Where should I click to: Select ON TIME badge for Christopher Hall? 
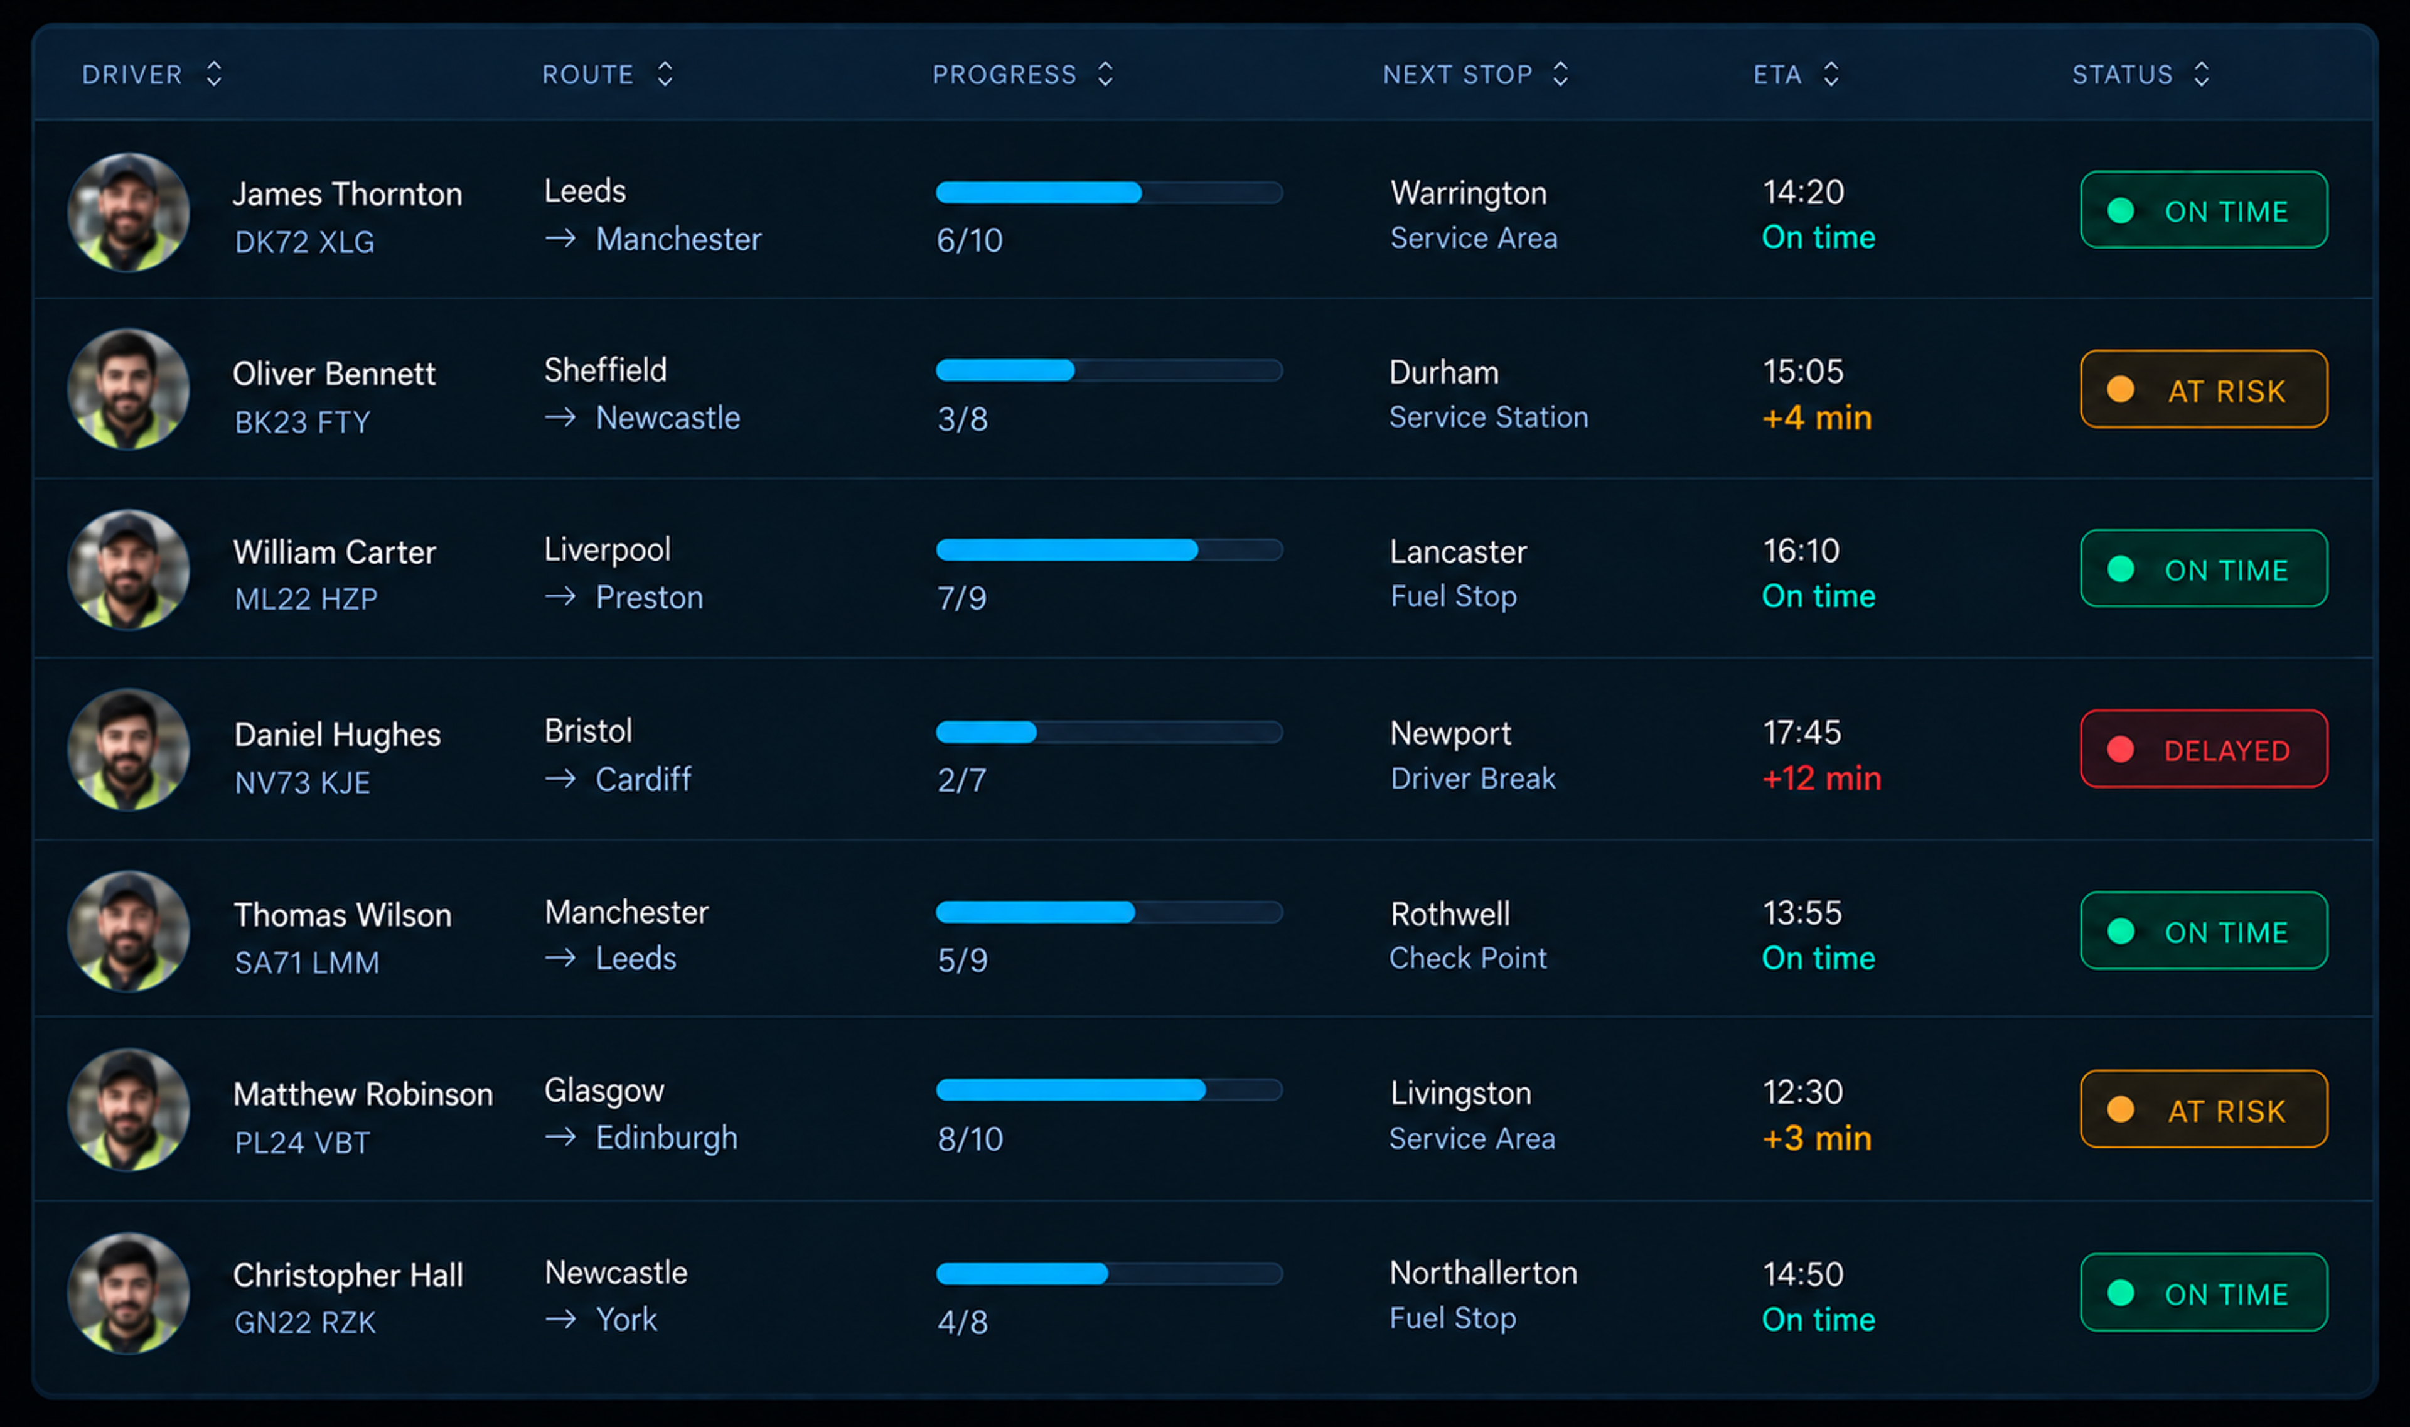pyautogui.click(x=2204, y=1293)
